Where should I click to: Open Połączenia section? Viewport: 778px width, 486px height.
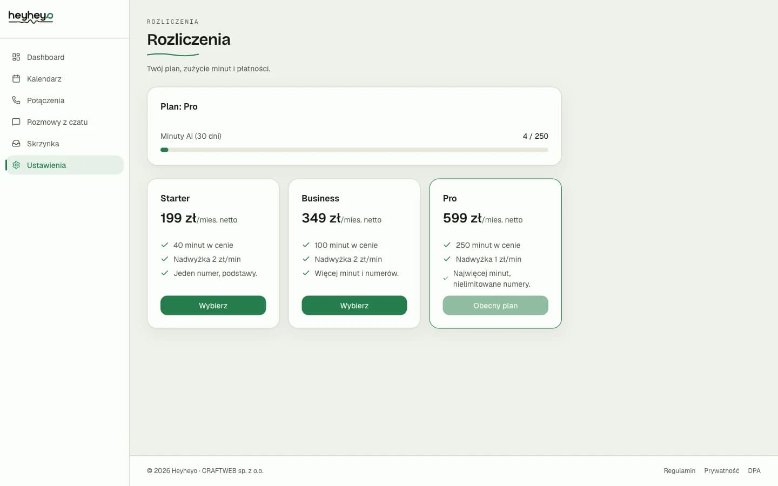point(65,100)
